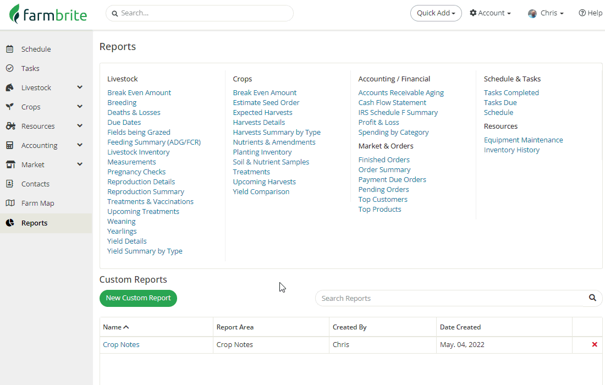This screenshot has height=385, width=605.
Task: Open the Account menu
Action: tap(490, 13)
